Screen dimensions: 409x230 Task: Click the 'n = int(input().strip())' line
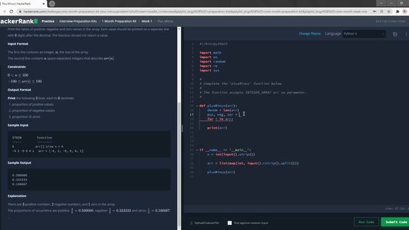click(x=231, y=155)
